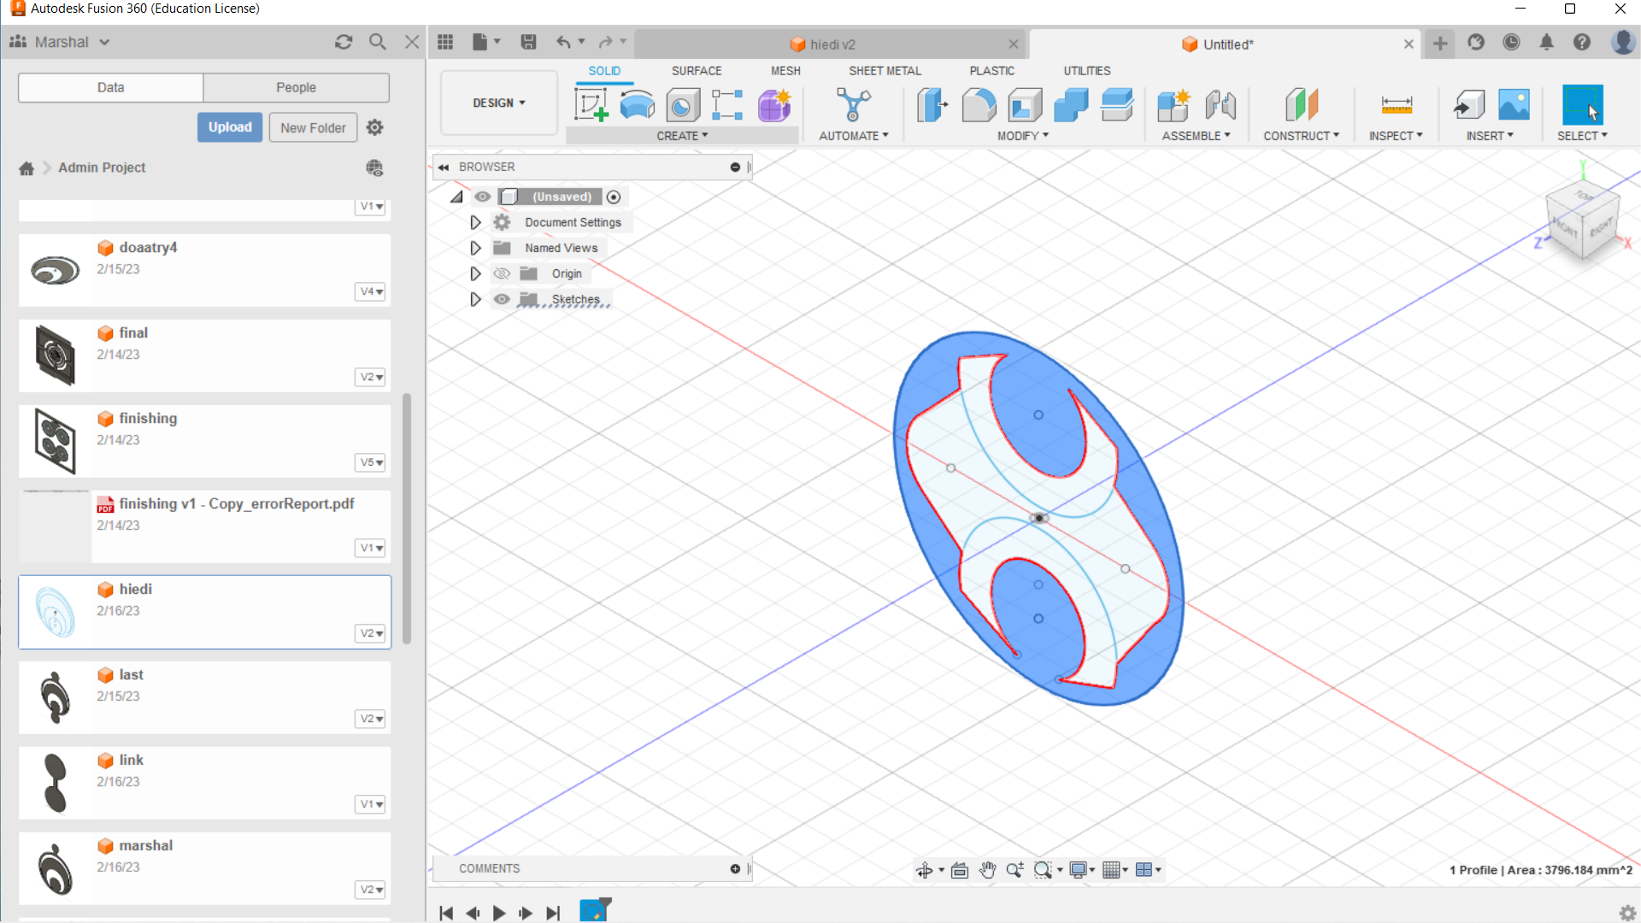Select the Combine tool icon
The width and height of the screenshot is (1641, 923).
(1071, 105)
